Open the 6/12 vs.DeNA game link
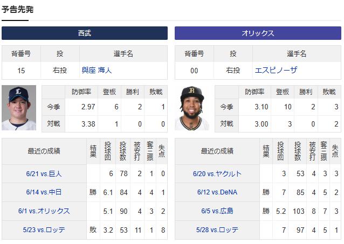 click(x=217, y=192)
